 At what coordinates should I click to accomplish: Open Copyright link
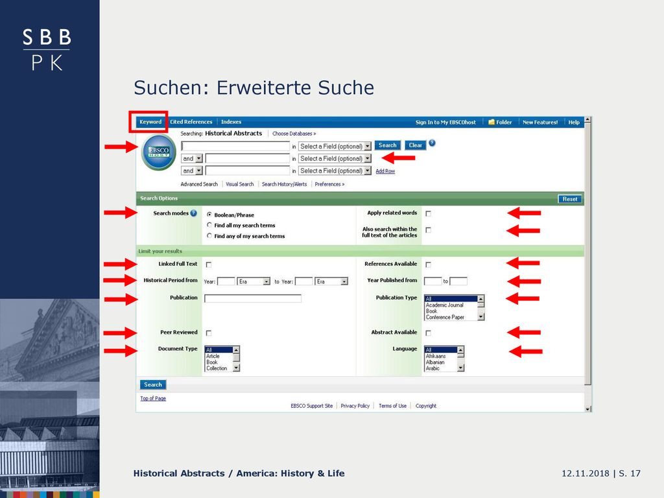pos(425,406)
